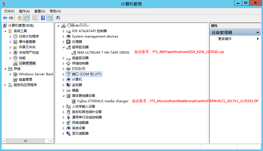Click the left pane scroll right arrow
Image resolution: width=263 pixels, height=151 pixels.
(51, 141)
